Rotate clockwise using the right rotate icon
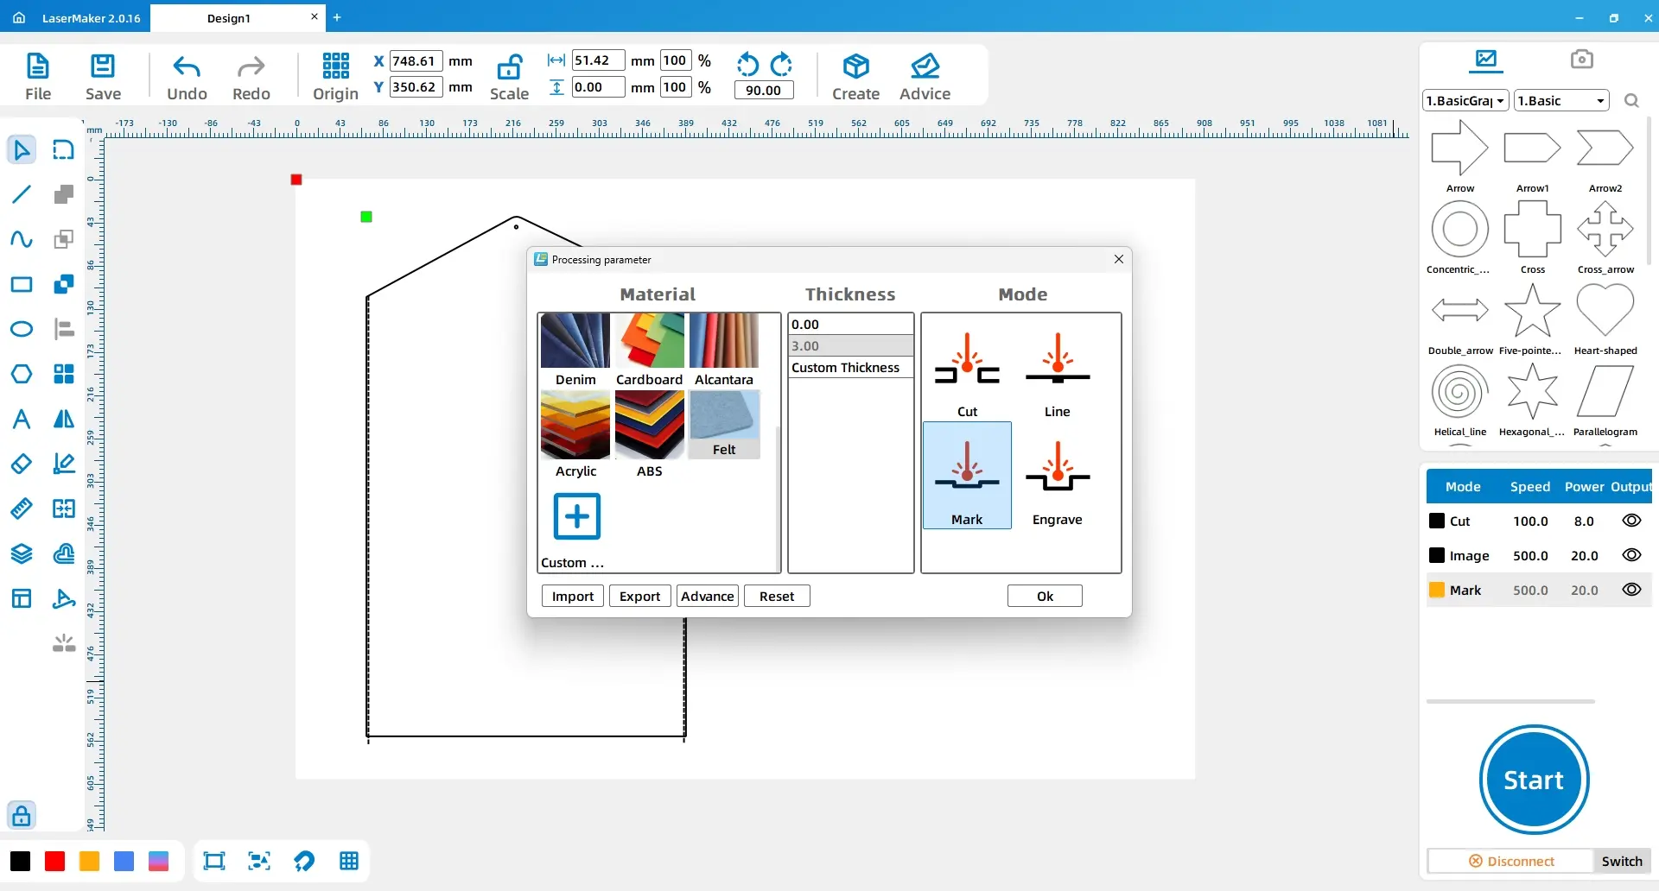The width and height of the screenshot is (1659, 891). [781, 65]
